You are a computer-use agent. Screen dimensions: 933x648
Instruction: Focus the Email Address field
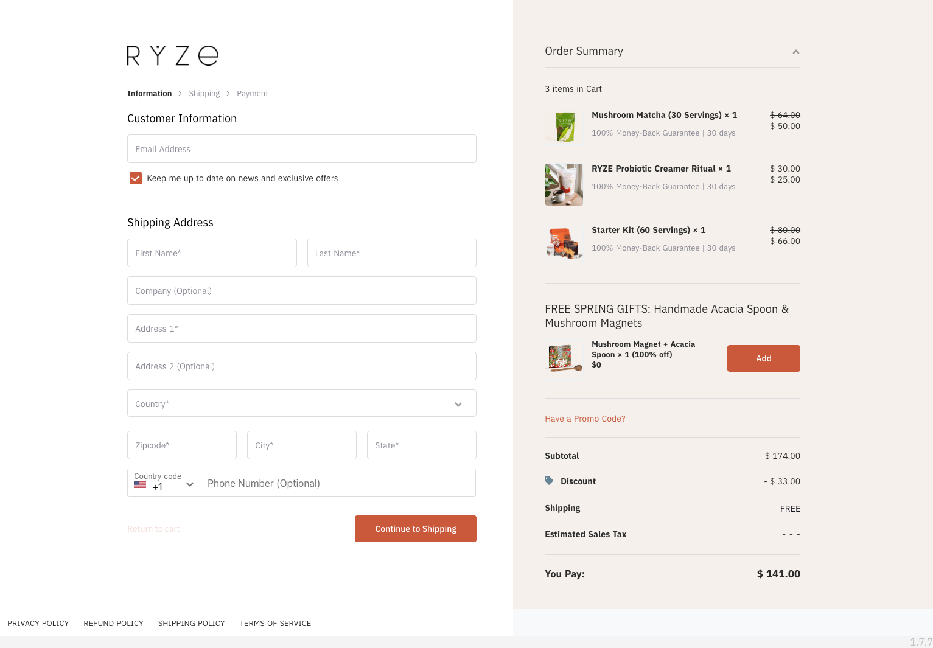(x=302, y=148)
